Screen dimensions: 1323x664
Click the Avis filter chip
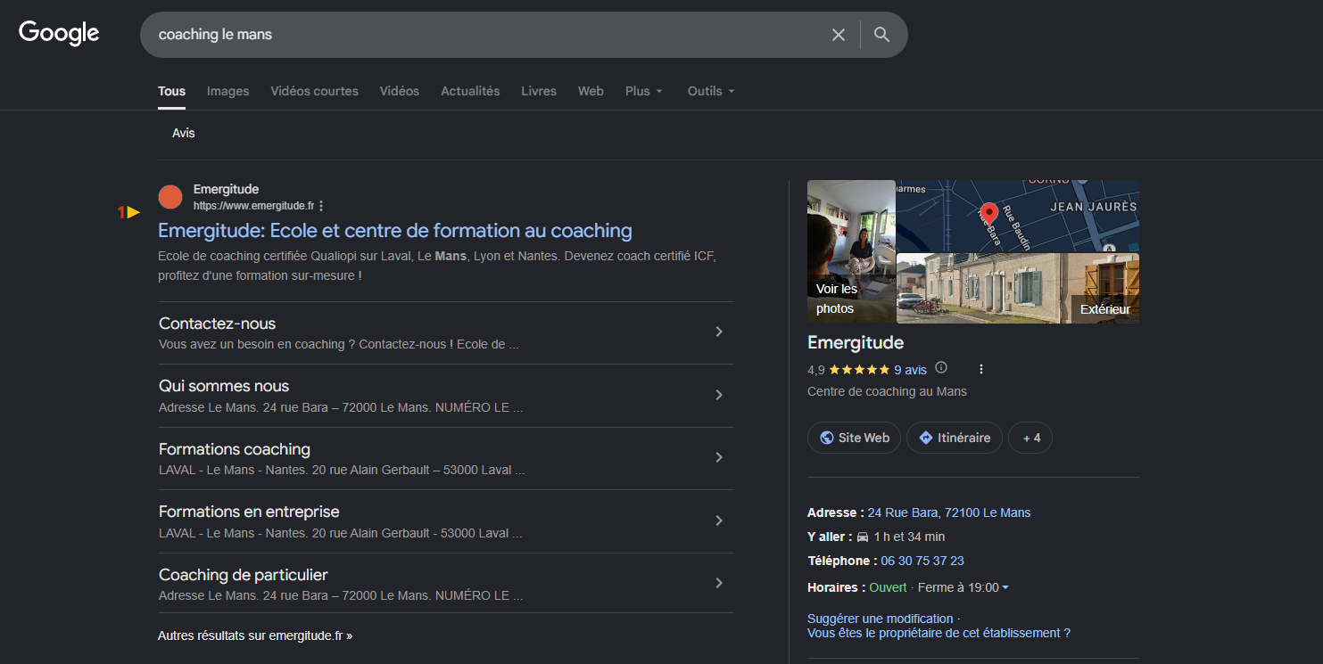[x=184, y=133]
